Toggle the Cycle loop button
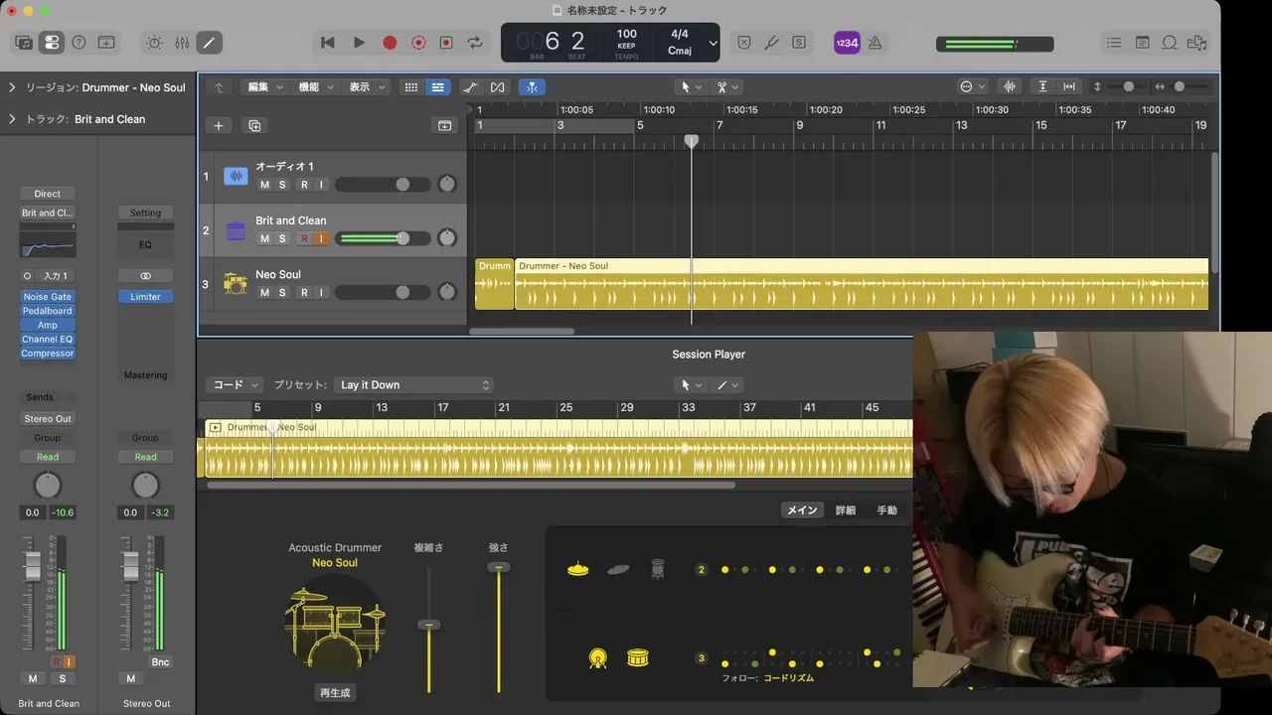The height and width of the screenshot is (715, 1272). pos(475,43)
